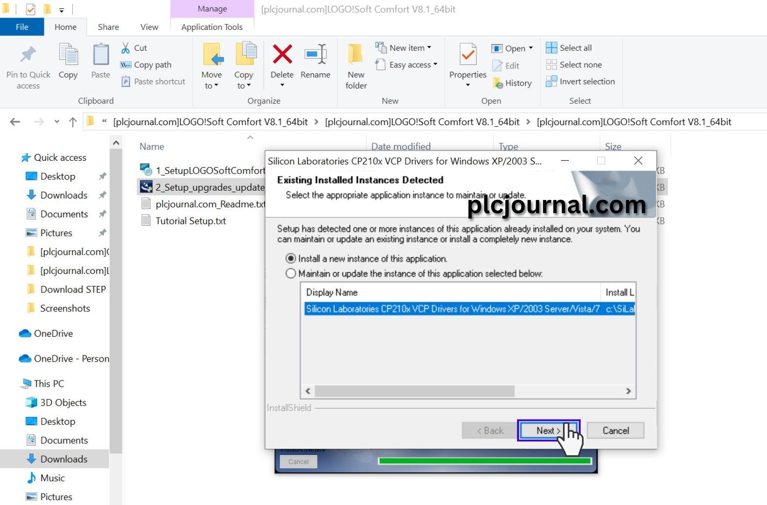Switch to the View ribbon tab
This screenshot has height=505, width=767.
pyautogui.click(x=149, y=27)
